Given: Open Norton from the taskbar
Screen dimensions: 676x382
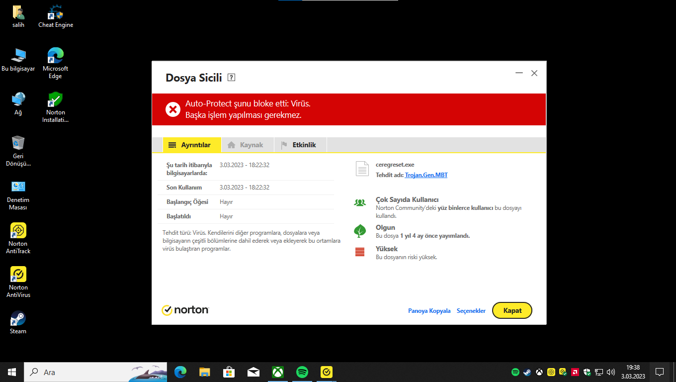Looking at the screenshot, I should 327,372.
